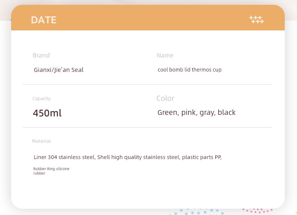Select the Color label

click(165, 98)
